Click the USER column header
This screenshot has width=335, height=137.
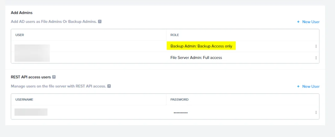20,35
